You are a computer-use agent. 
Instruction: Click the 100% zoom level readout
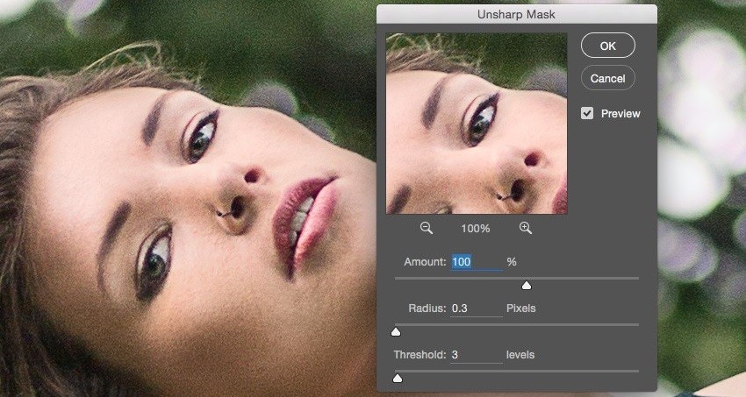[476, 228]
